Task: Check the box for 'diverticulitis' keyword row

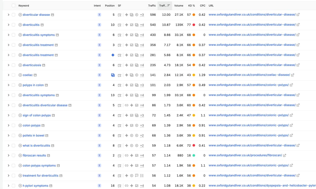Action: (x=14, y=25)
